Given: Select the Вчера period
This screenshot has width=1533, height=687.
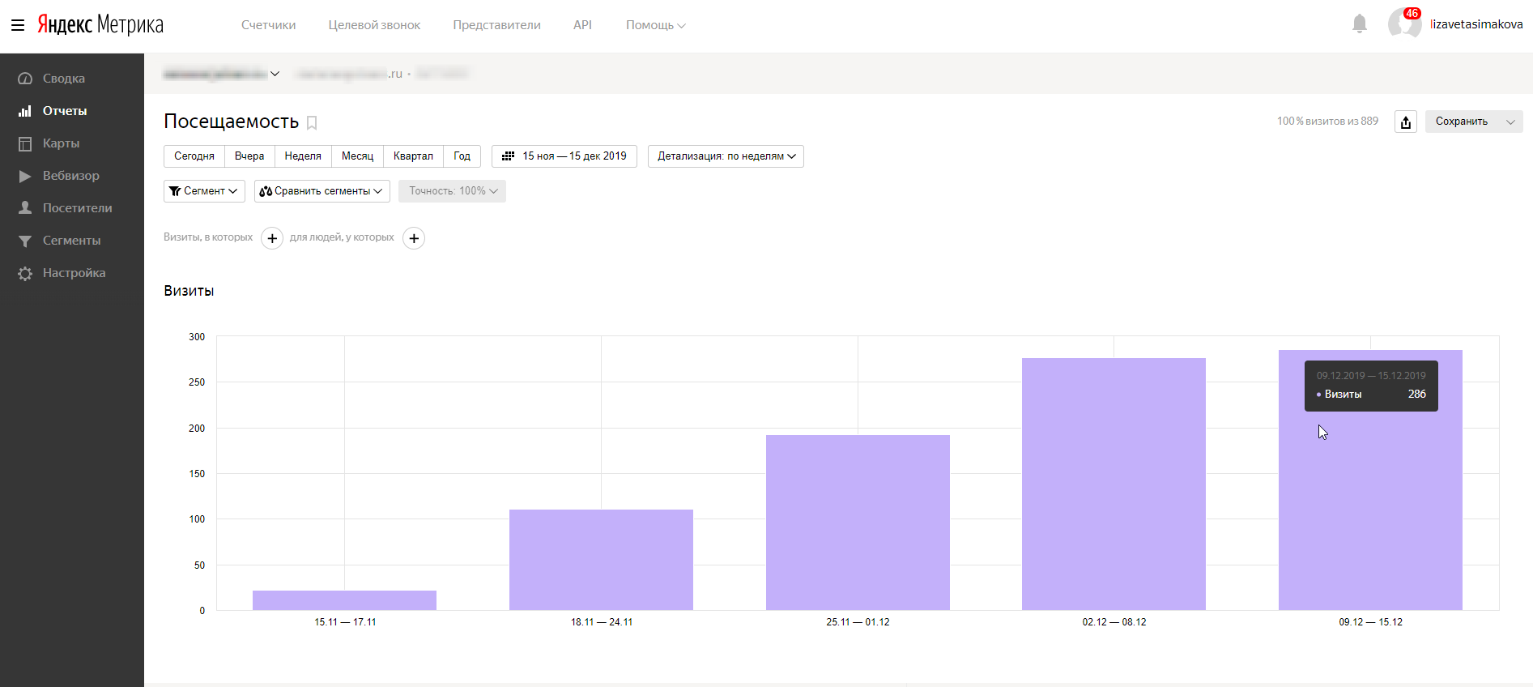Looking at the screenshot, I should click(x=249, y=156).
